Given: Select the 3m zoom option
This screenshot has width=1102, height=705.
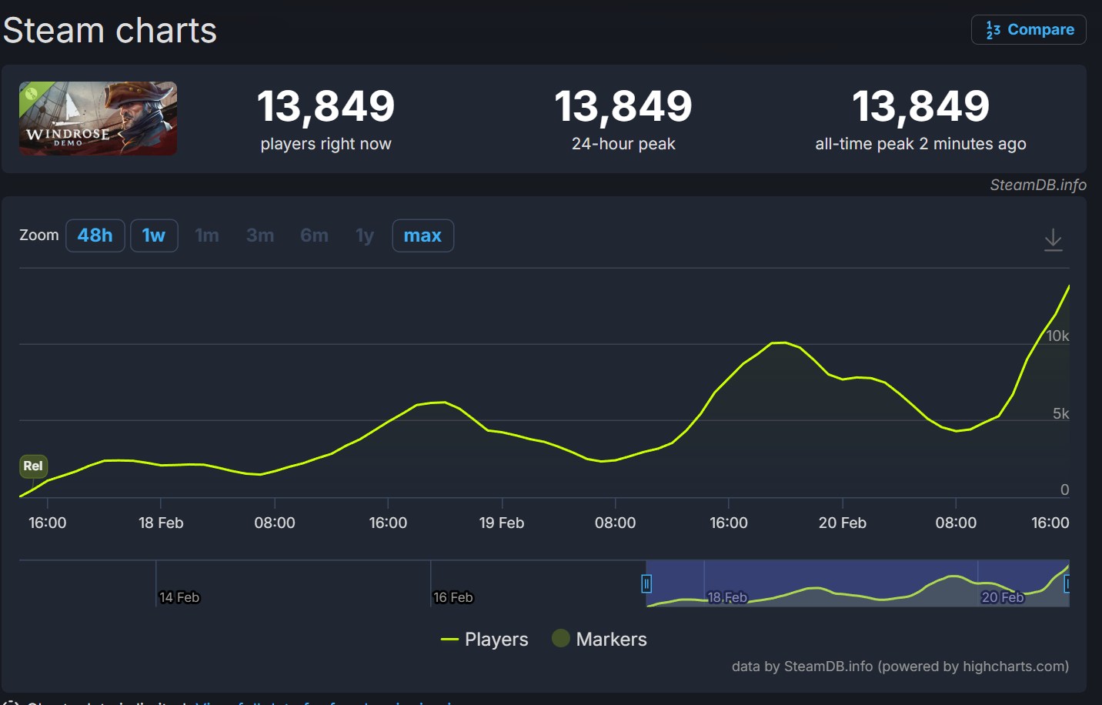Looking at the screenshot, I should [x=260, y=236].
